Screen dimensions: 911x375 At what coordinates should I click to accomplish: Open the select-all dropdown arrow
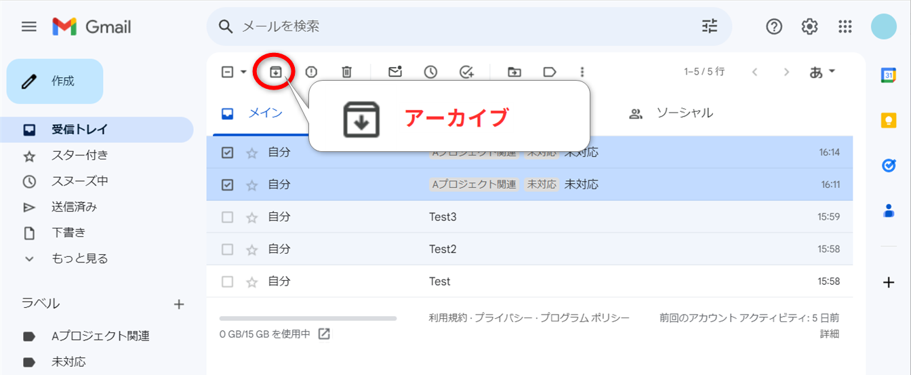(x=243, y=72)
